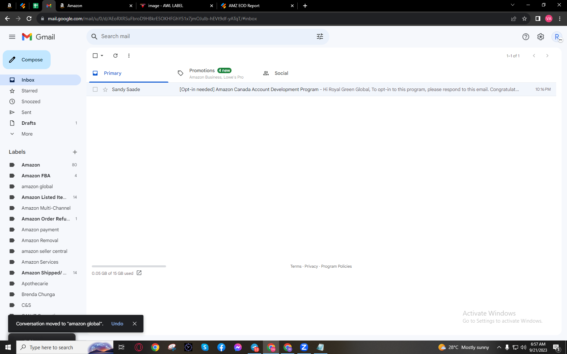The image size is (567, 354).
Task: Open the Amazon payment label
Action: pos(40,230)
